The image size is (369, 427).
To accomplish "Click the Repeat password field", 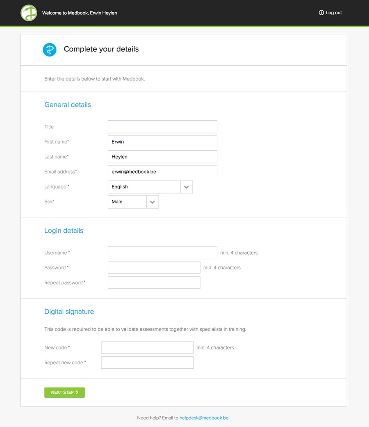I will 154,282.
